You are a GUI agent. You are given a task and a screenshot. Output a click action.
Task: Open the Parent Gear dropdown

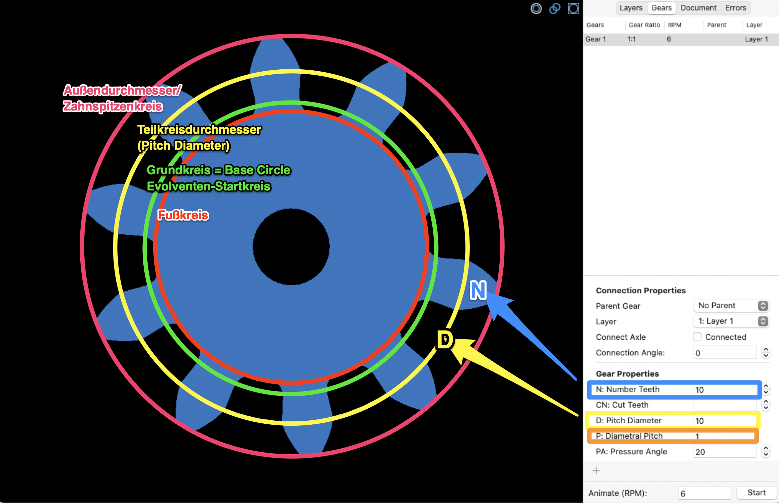coord(731,306)
